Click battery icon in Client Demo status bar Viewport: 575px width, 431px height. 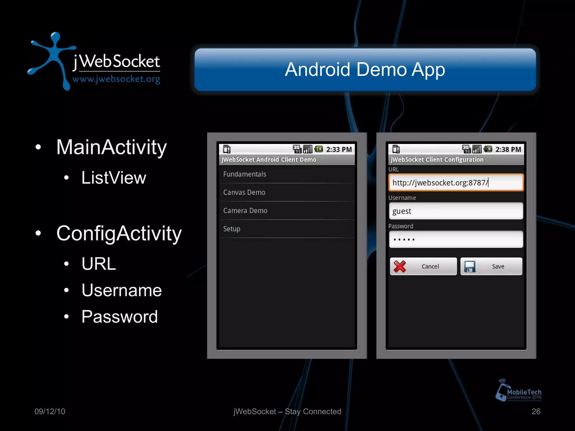pyautogui.click(x=319, y=149)
